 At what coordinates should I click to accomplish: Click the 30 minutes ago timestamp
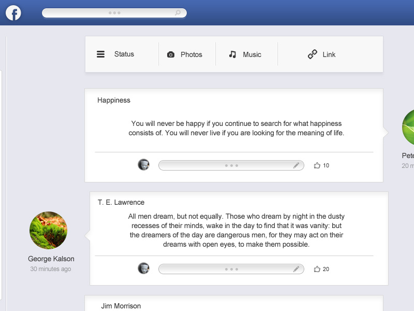pyautogui.click(x=50, y=269)
